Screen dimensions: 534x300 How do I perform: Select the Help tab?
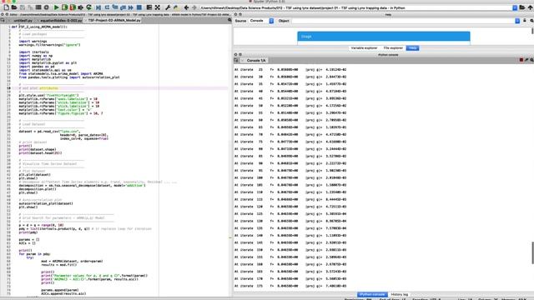coord(412,48)
